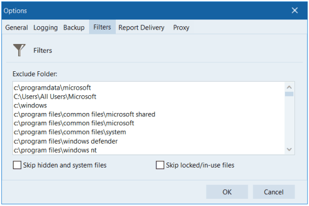Image resolution: width=309 pixels, height=206 pixels.
Task: Click the Exclude Folder label
Action: [35, 74]
